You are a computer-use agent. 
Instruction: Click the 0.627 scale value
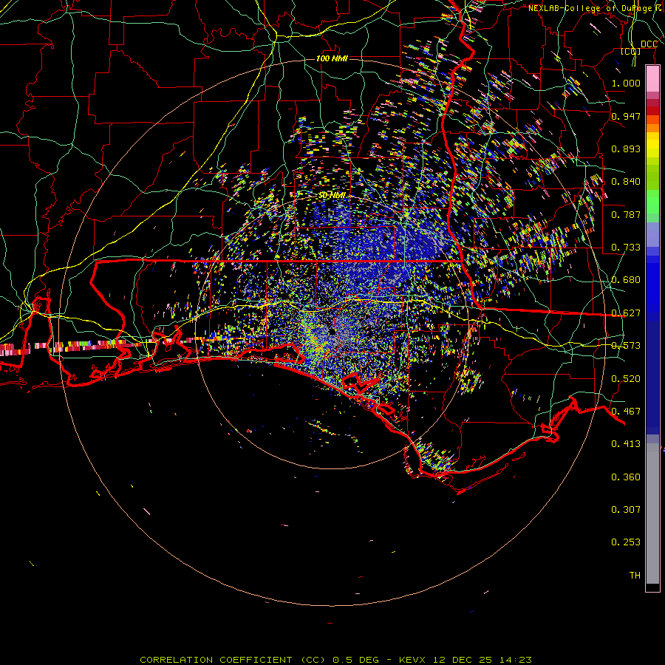tap(626, 313)
